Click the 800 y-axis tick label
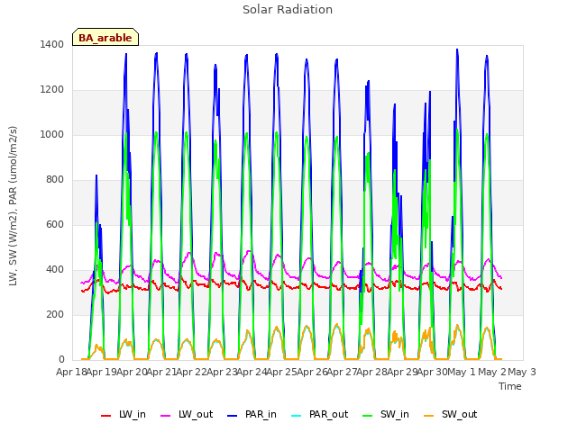The height and width of the screenshot is (432, 577). [x=55, y=180]
